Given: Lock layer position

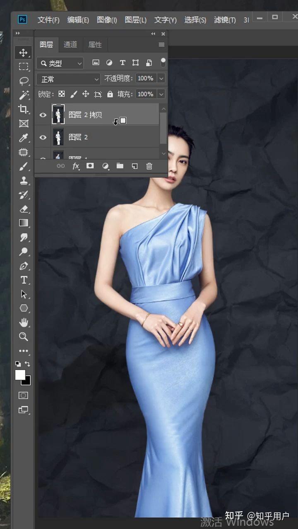Looking at the screenshot, I should (x=86, y=94).
